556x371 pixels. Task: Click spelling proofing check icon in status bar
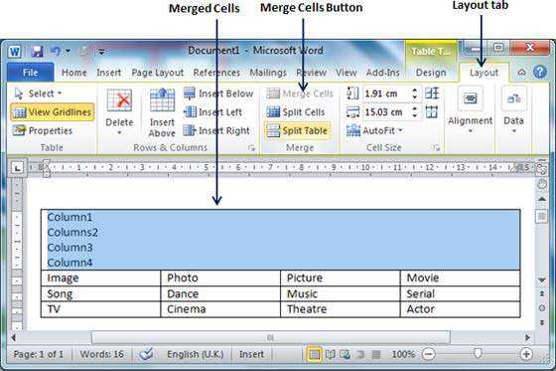click(x=146, y=354)
